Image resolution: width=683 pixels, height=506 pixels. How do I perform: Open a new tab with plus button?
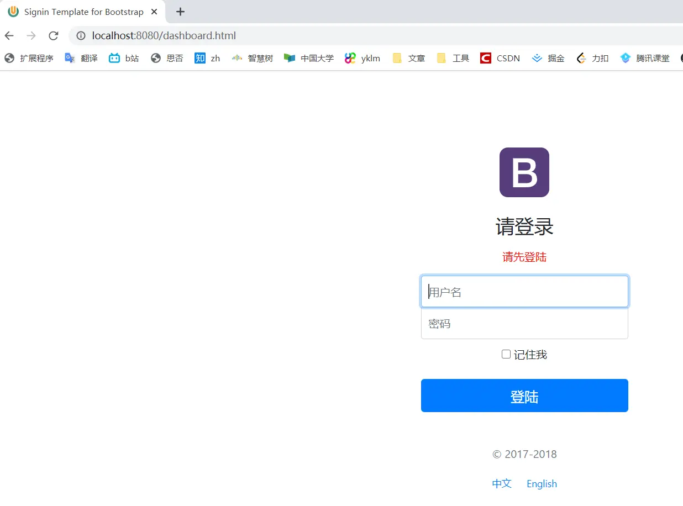pos(180,12)
